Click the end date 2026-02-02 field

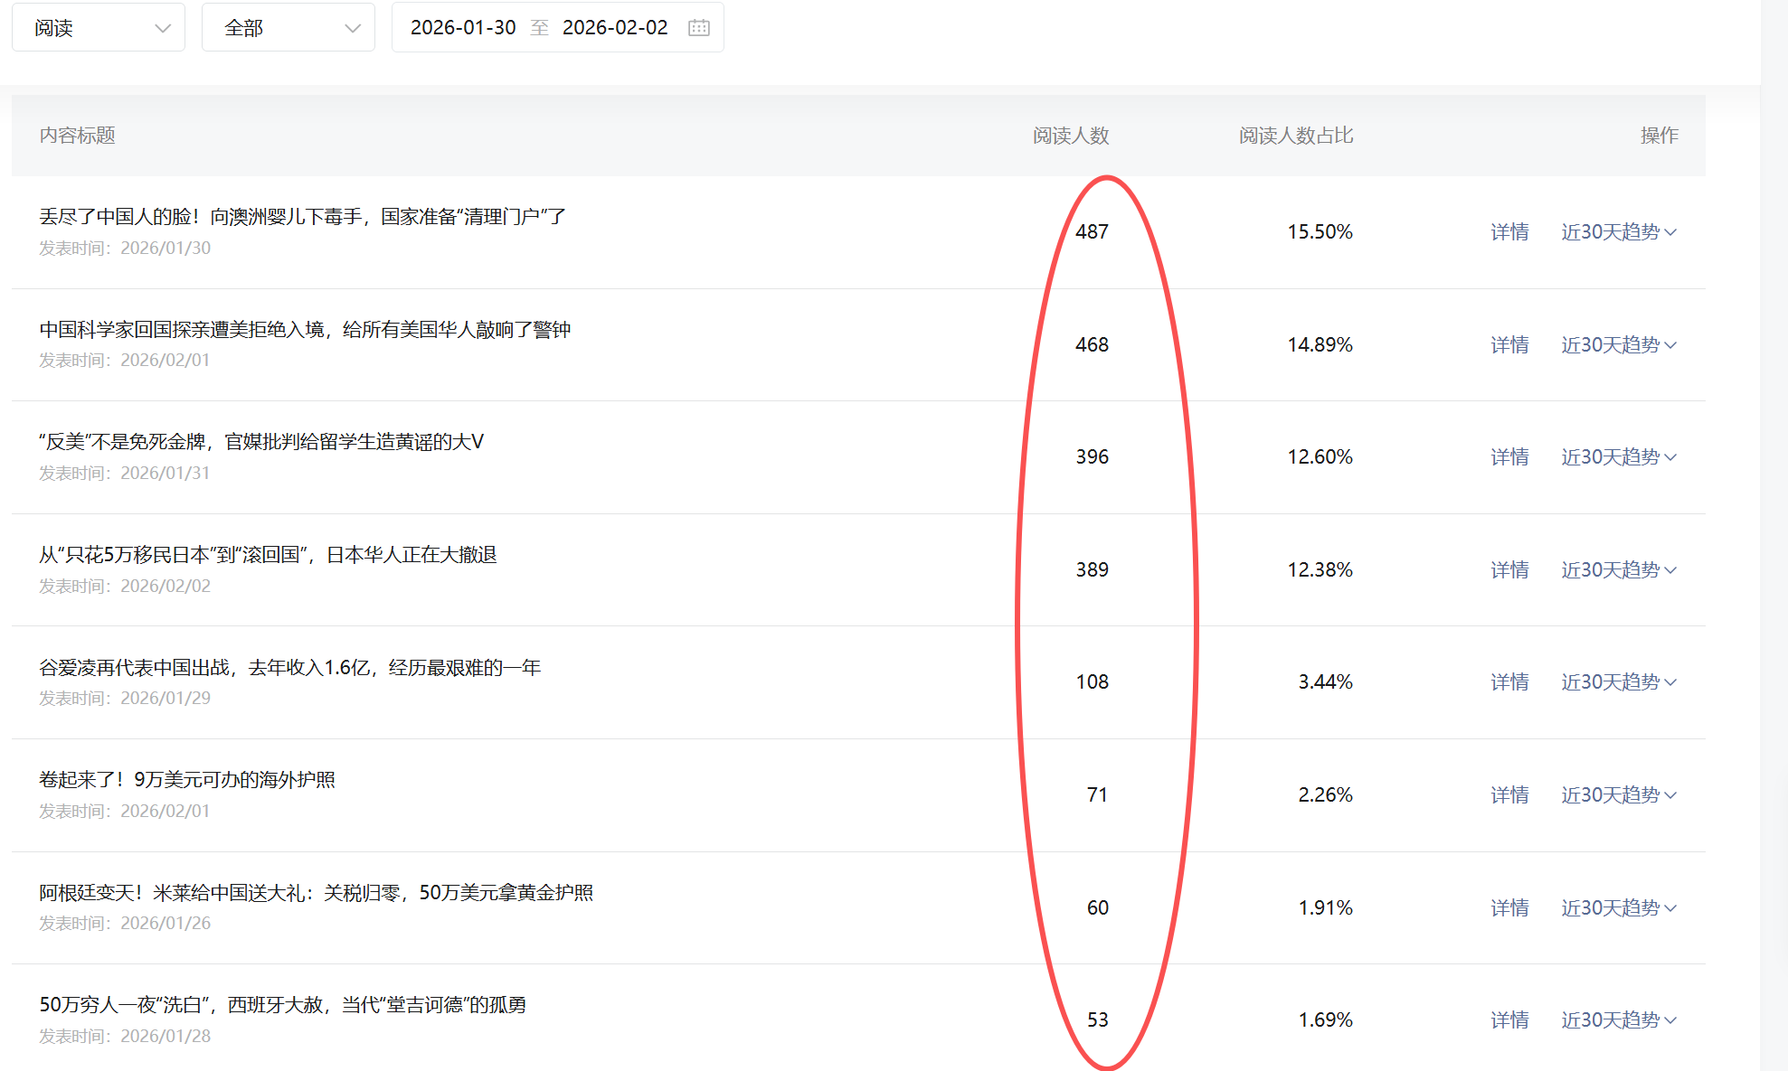click(x=615, y=28)
